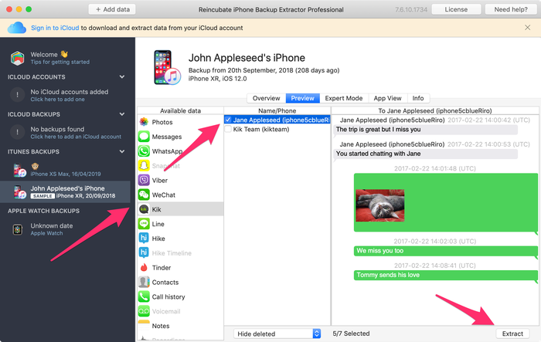Select the Call history phone icon
Image resolution: width=541 pixels, height=342 pixels.
tap(144, 296)
